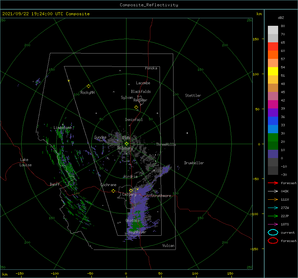Click the Olds label near radar center
Screen dimensions: 298x278
coord(126,138)
